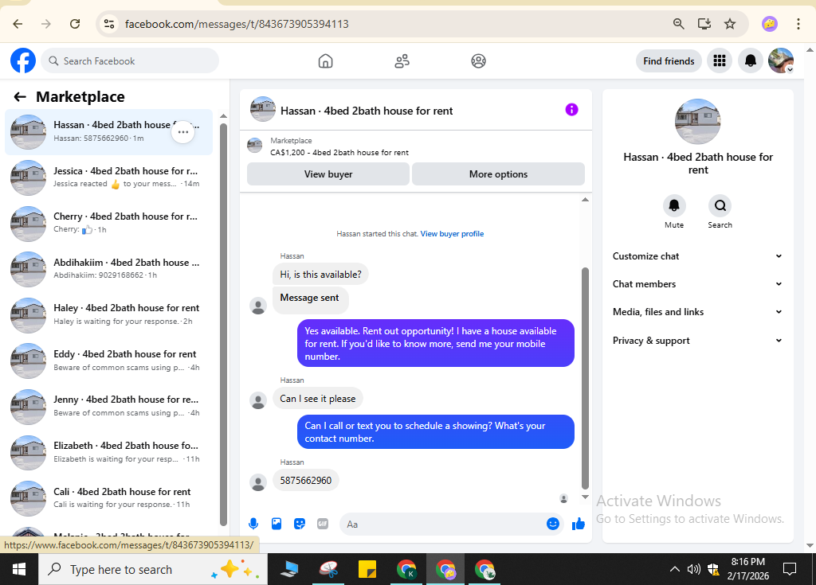Open the Groups icon in top navigation
The width and height of the screenshot is (816, 585).
478,60
